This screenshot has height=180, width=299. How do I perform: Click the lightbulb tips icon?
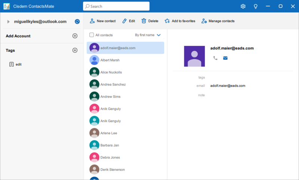256,6
